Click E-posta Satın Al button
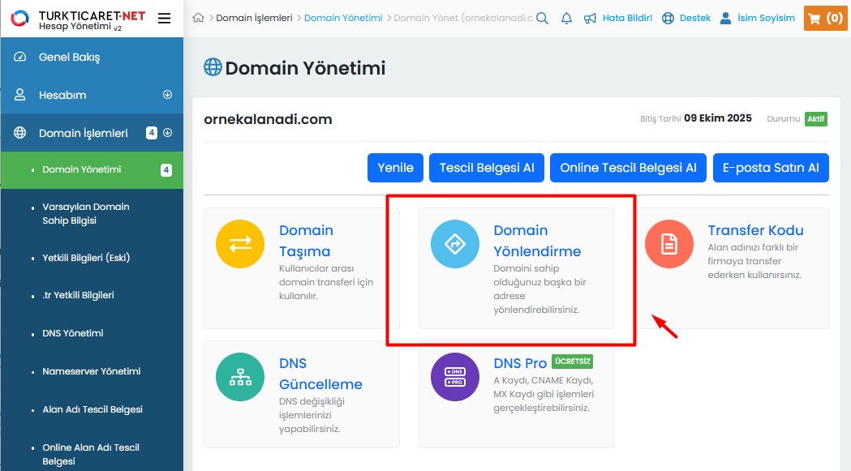 pyautogui.click(x=771, y=168)
